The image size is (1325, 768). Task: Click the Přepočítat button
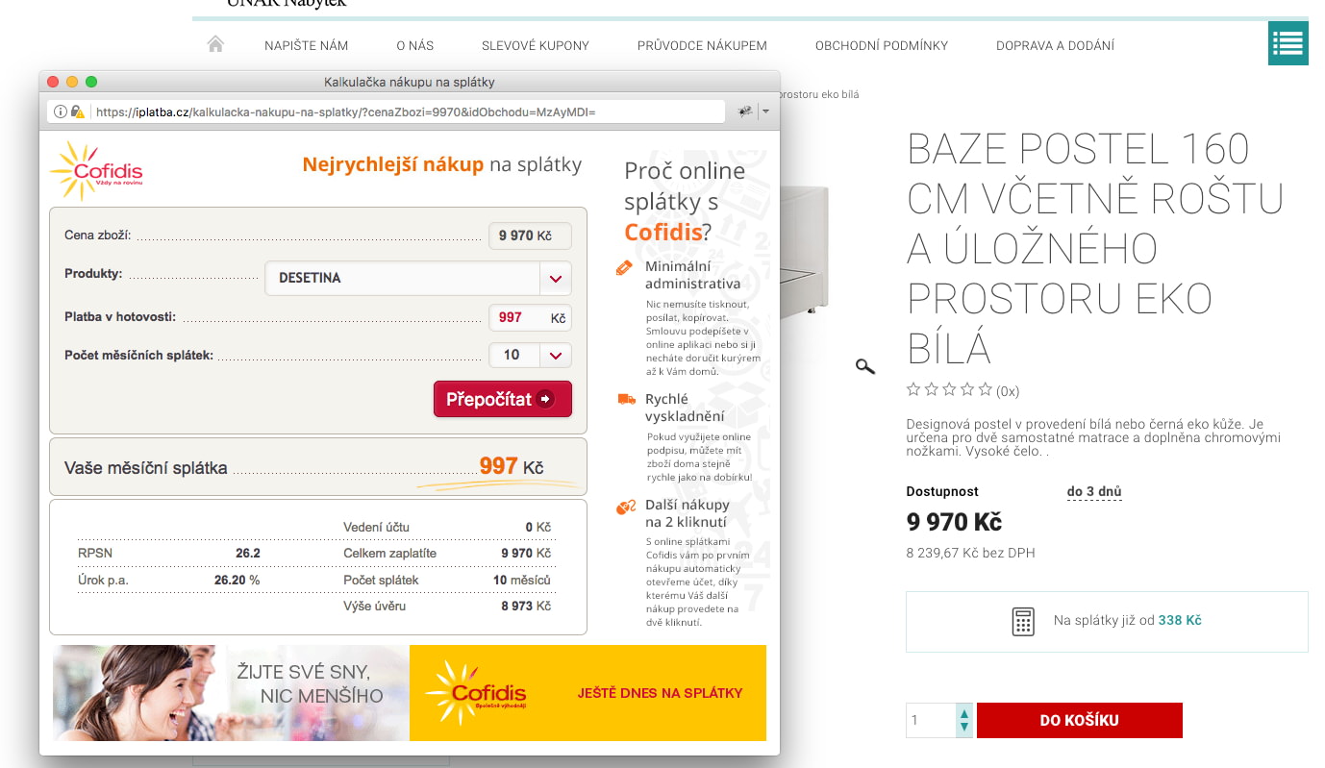pos(503,399)
